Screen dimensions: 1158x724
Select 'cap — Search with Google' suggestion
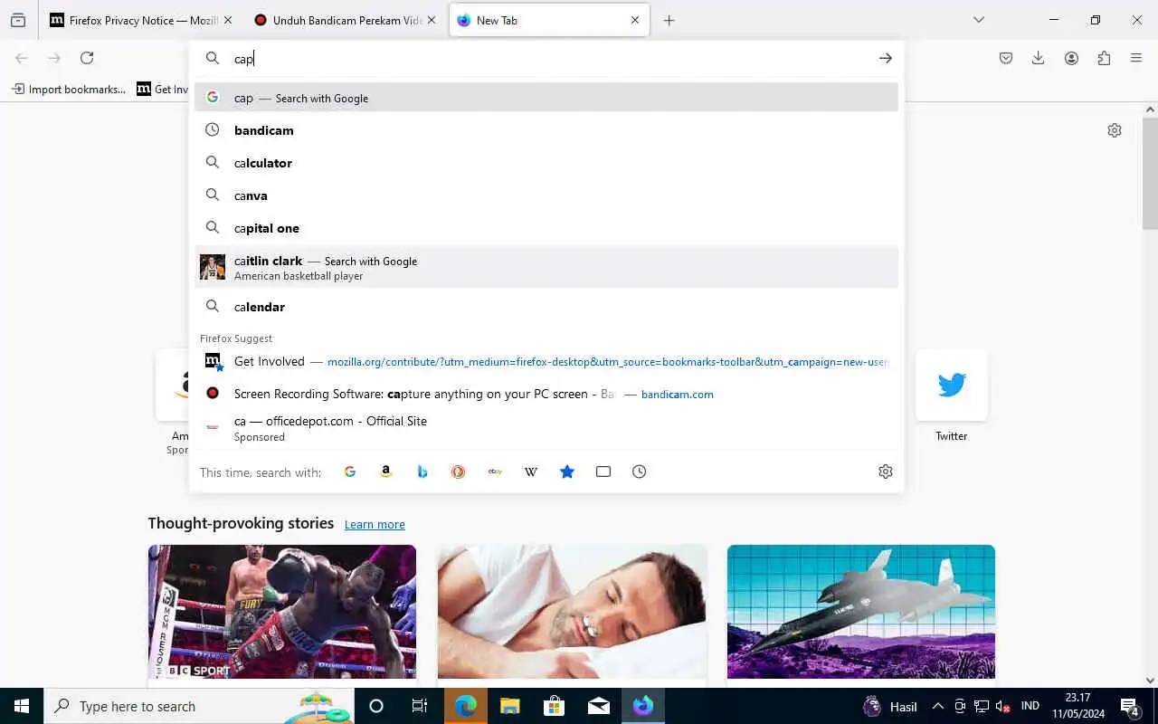pyautogui.click(x=546, y=98)
